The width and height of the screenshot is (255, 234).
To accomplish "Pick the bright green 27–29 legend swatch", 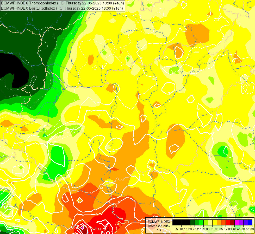I will tap(201, 223).
